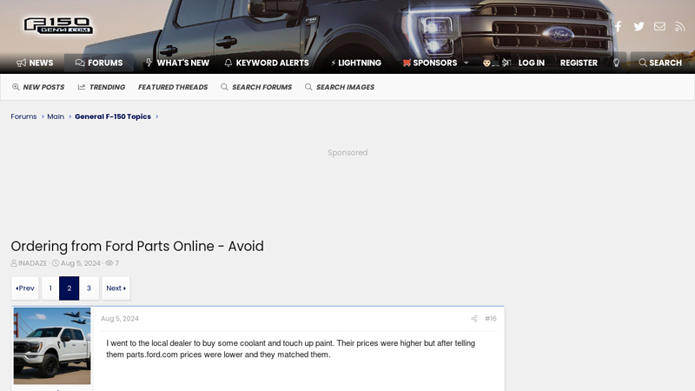Click the post date Aug 5, 2024
The image size is (695, 391).
(x=120, y=319)
